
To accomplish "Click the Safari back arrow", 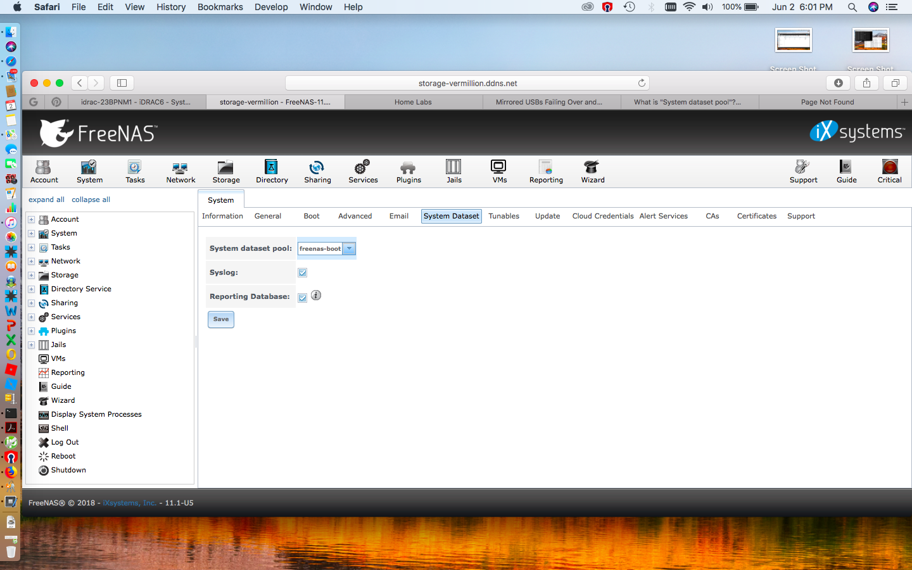I will 79,83.
